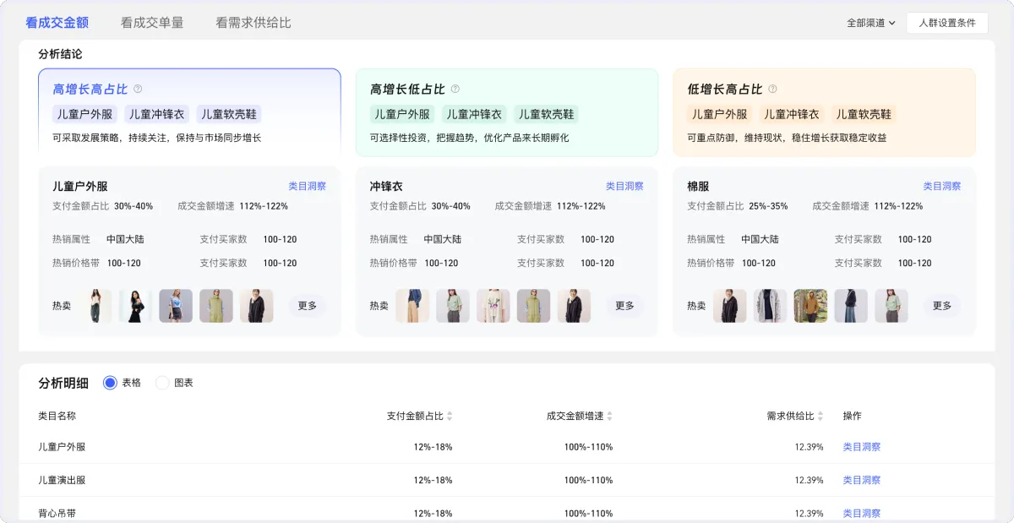Click 儿童冲锋衣 tag in 高增长高占比 card
Screen dimensions: 1014x523
click(156, 114)
